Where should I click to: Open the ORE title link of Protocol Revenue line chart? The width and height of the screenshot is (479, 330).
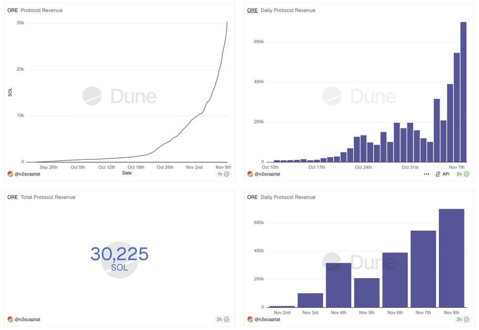click(13, 10)
